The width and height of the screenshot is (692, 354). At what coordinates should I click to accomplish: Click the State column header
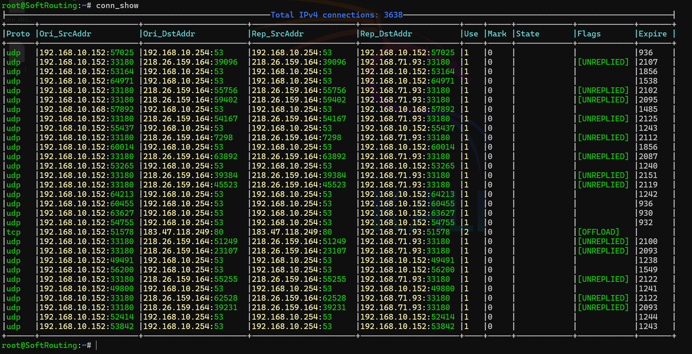(x=528, y=34)
